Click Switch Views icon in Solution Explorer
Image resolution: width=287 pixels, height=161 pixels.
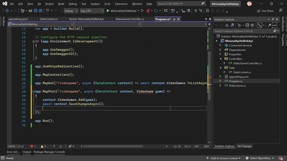232,25
